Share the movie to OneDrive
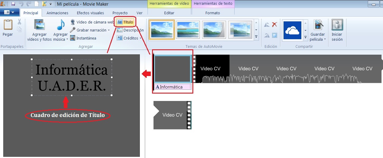 [292, 30]
